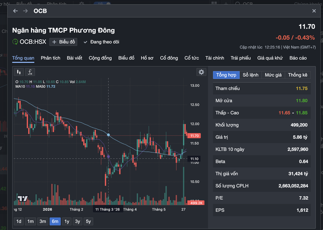The height and width of the screenshot is (230, 323).
Task: Open the Mức giá panel tab
Action: (273, 75)
